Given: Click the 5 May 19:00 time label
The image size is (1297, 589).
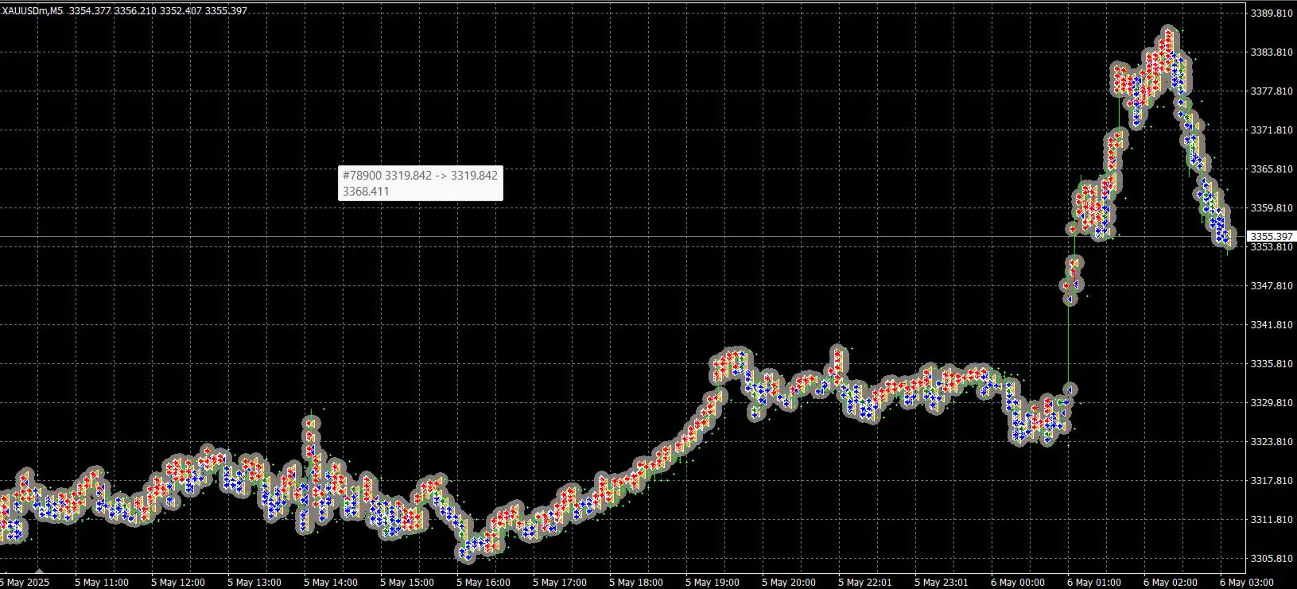Looking at the screenshot, I should coord(712,583).
